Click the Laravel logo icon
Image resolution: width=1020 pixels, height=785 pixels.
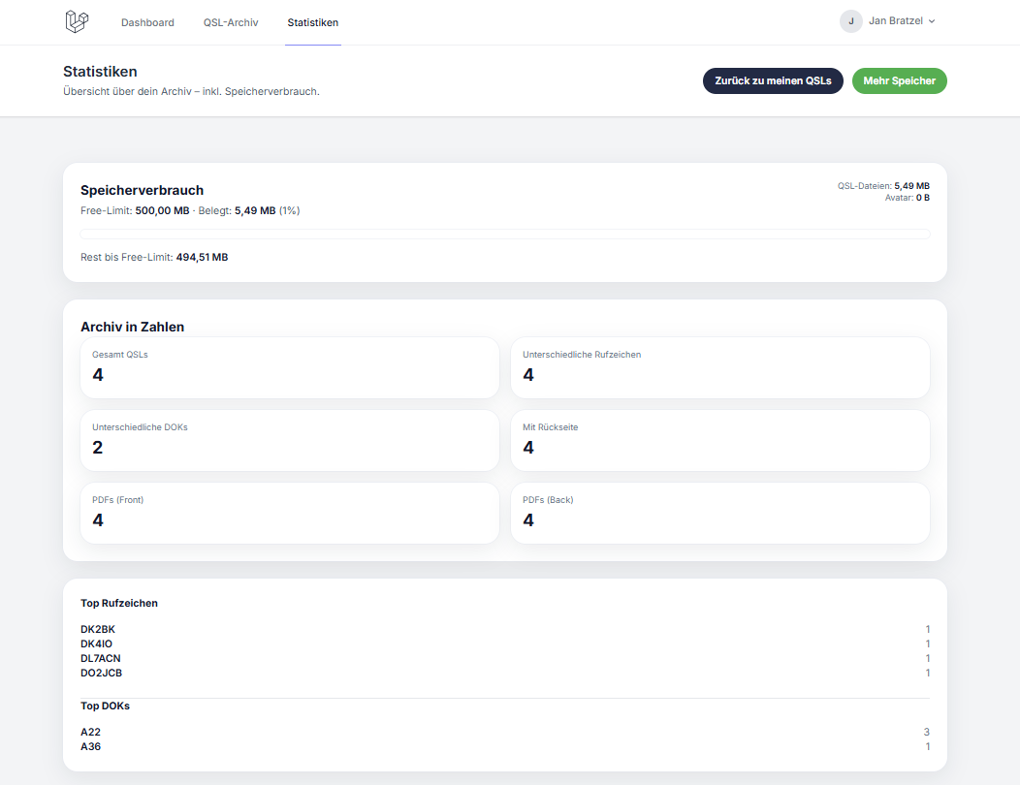click(x=77, y=21)
